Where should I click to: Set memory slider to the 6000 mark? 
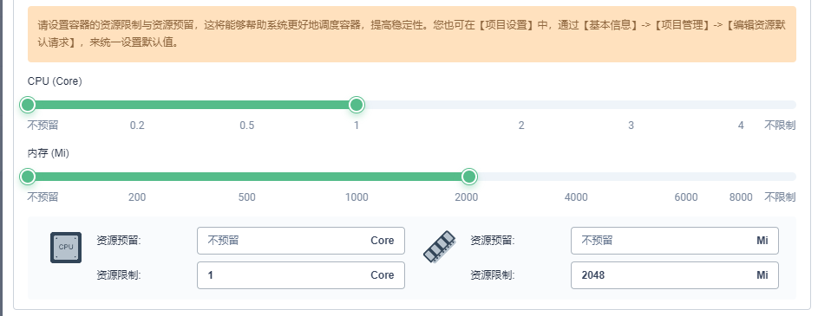coord(685,177)
